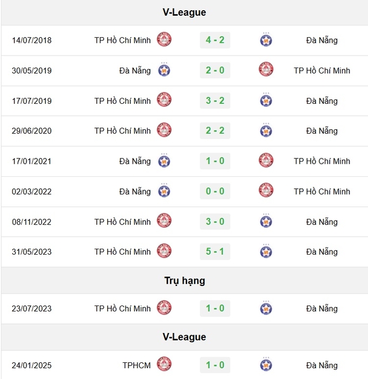The height and width of the screenshot is (379, 368).
Task: Open the 0 - 0 score result
Action: 215,191
